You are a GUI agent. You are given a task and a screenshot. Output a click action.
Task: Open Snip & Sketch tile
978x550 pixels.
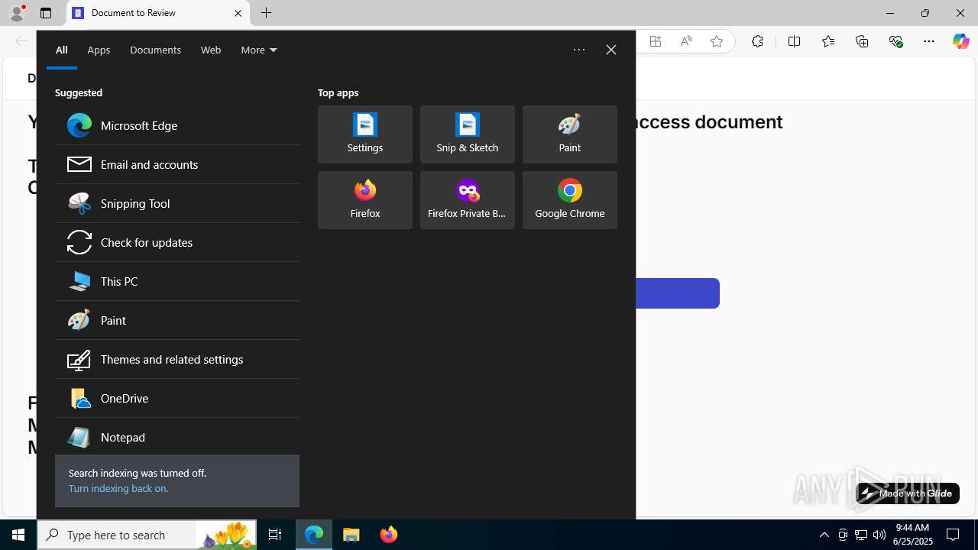tap(468, 134)
